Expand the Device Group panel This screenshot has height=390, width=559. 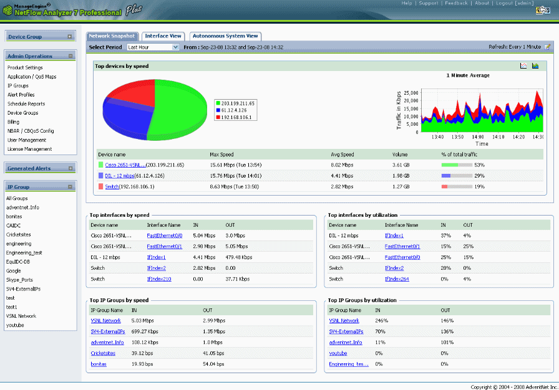click(x=69, y=37)
